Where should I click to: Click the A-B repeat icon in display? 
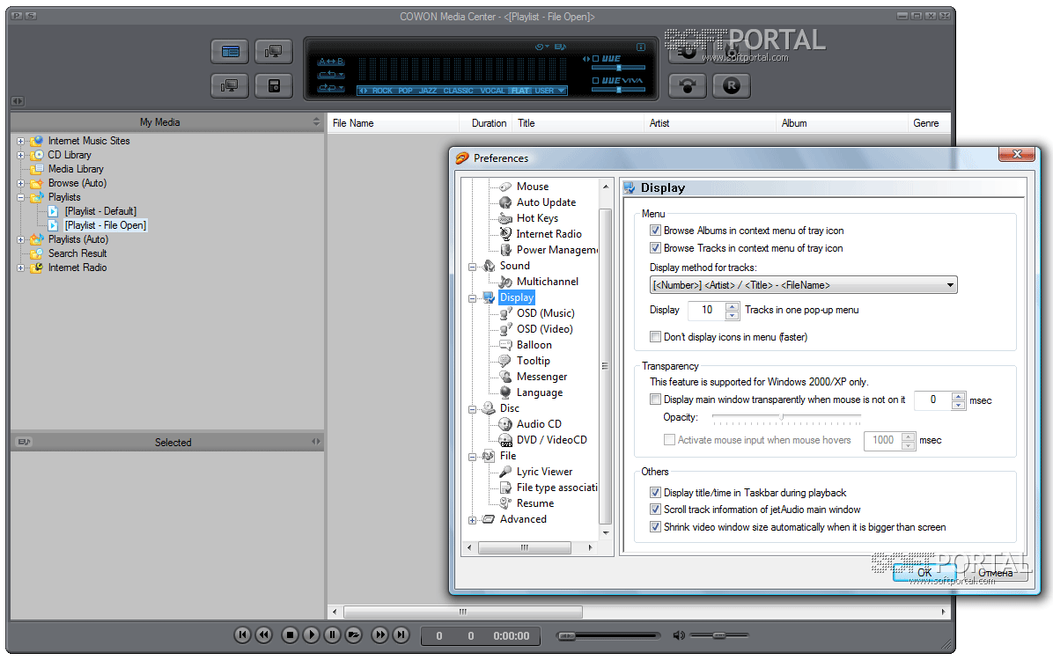[x=331, y=62]
